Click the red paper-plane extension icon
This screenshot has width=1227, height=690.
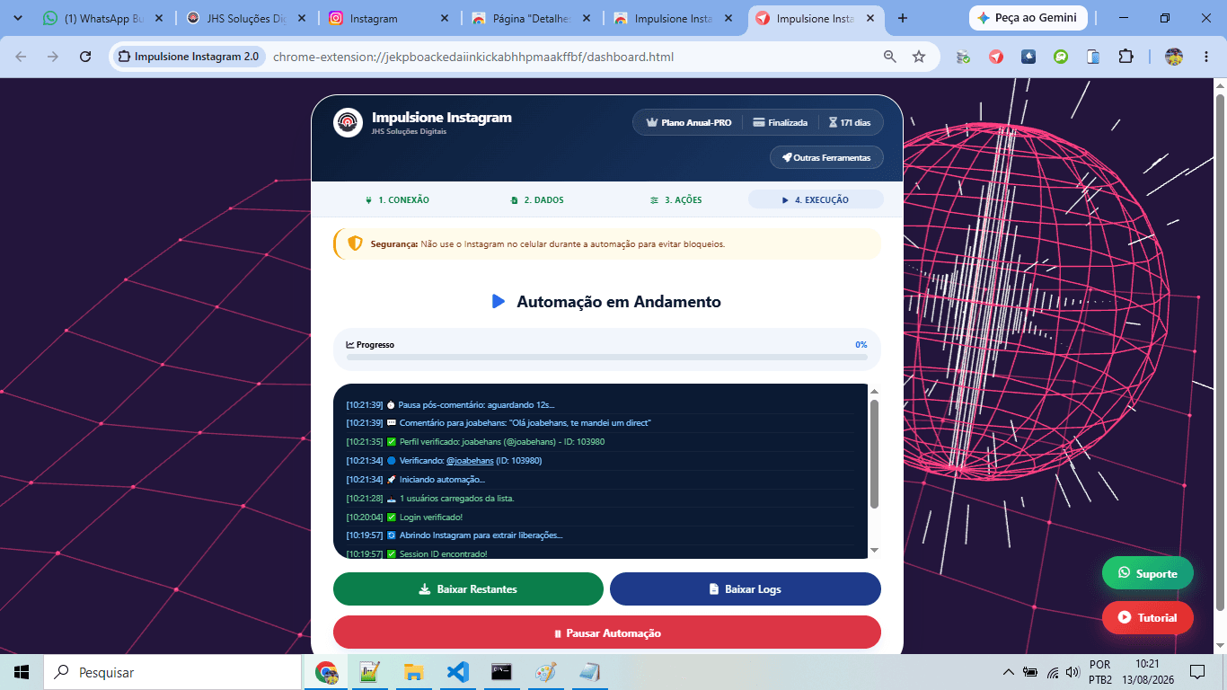pyautogui.click(x=996, y=57)
